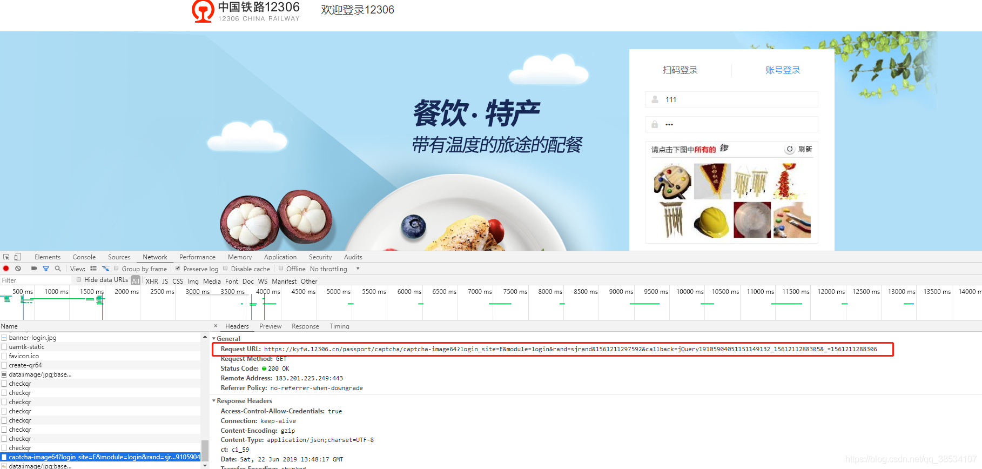Select the 账号登录 account login link
Screen dimensions: 982x469
coord(783,70)
